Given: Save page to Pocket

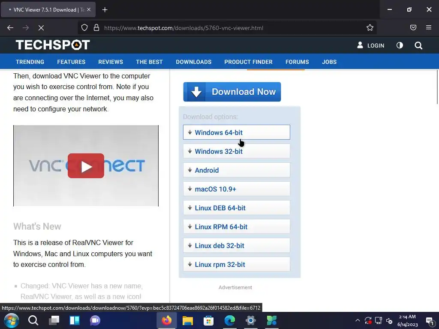Looking at the screenshot, I should [413, 28].
